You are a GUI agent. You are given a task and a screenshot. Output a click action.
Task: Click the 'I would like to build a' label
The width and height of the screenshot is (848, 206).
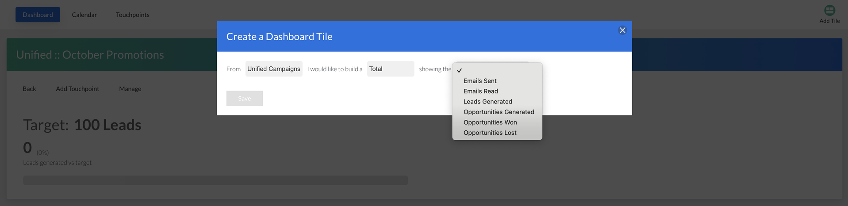coord(335,69)
